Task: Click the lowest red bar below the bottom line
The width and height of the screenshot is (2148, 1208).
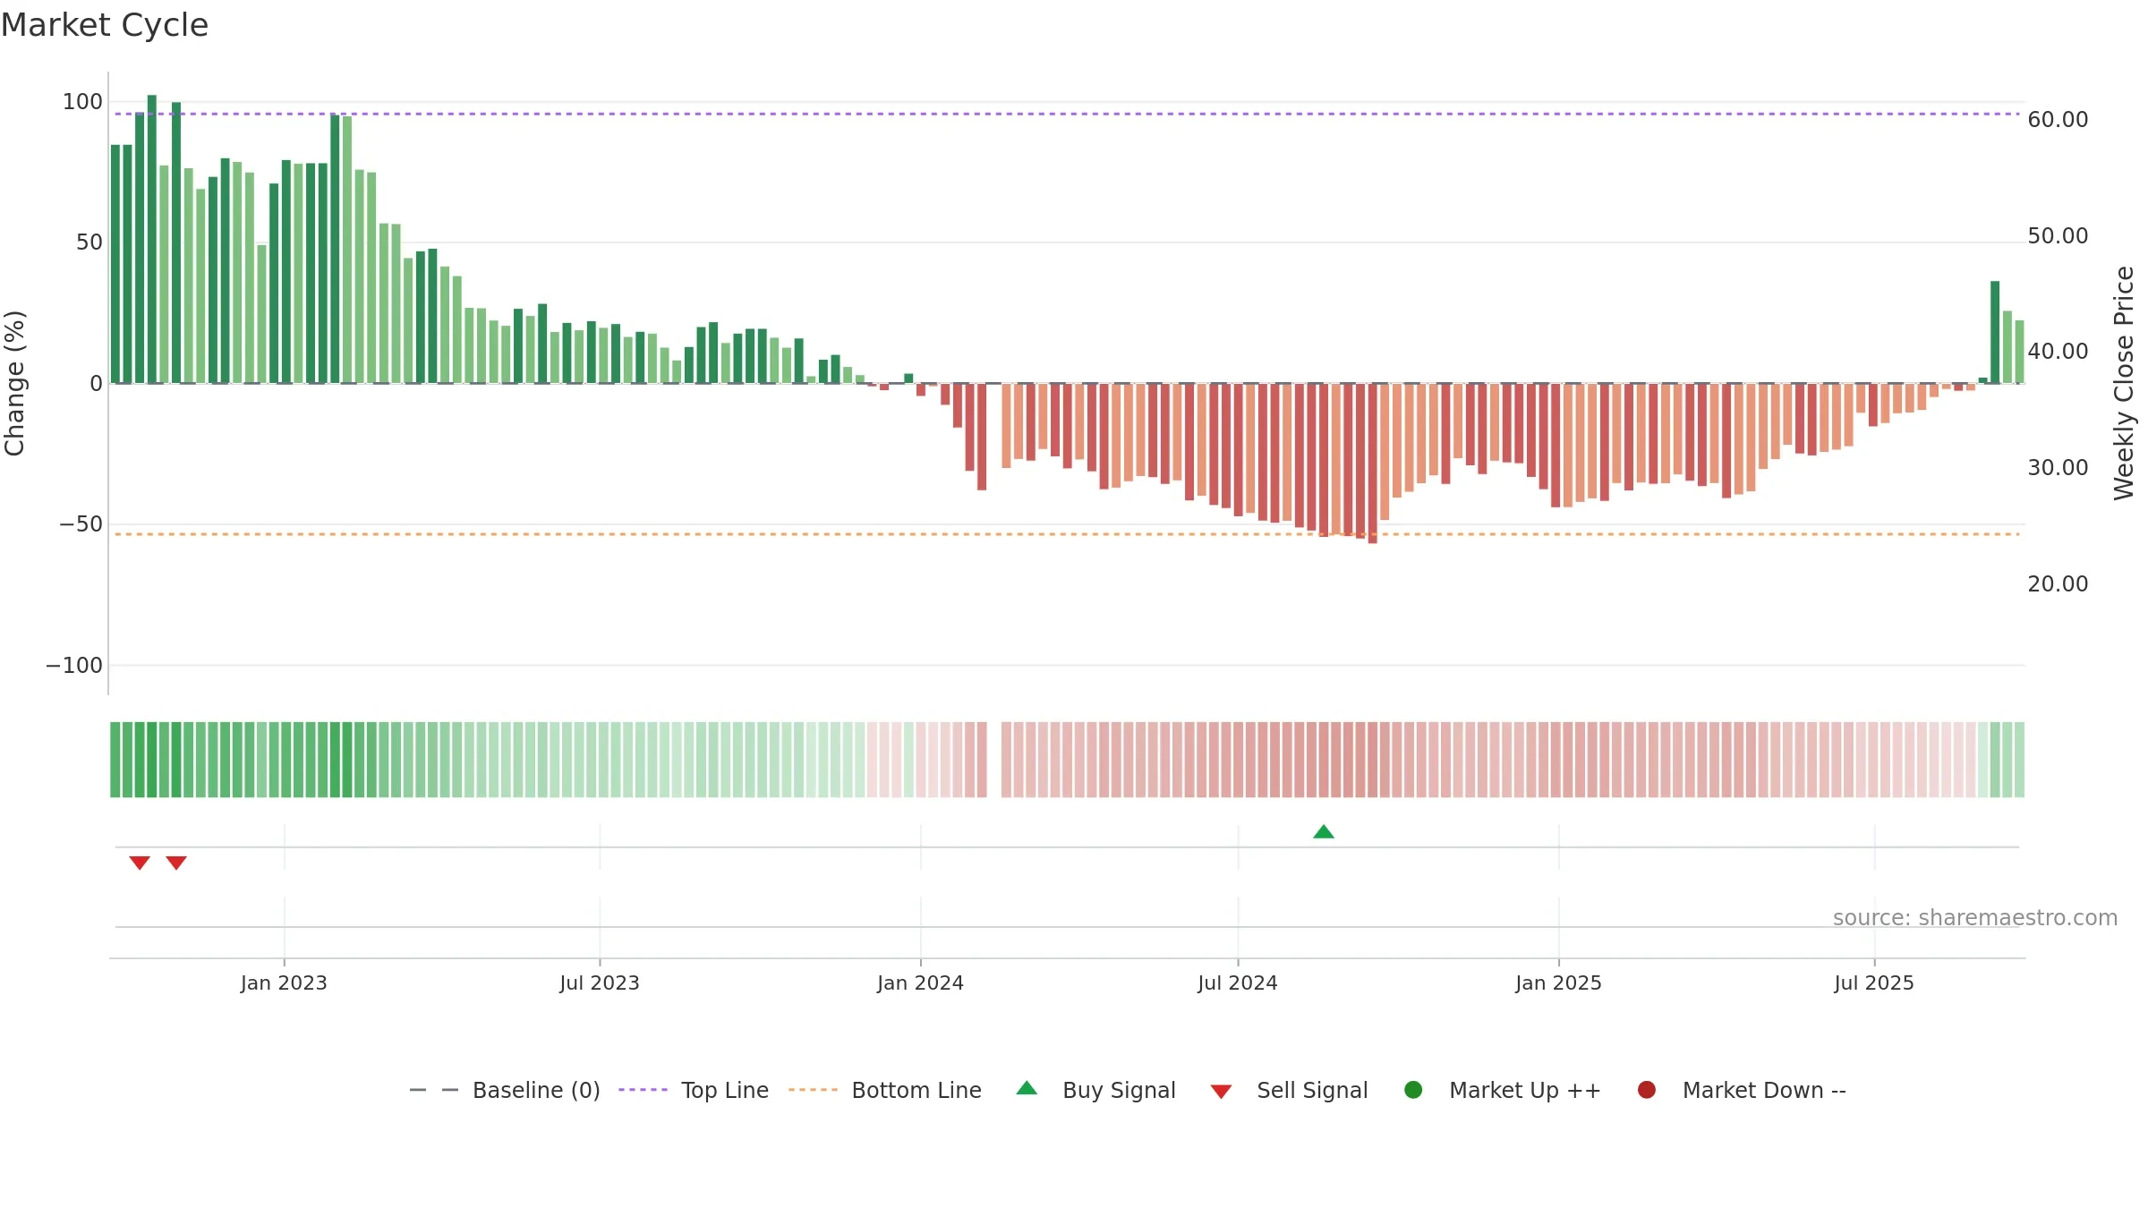Action: [1372, 464]
